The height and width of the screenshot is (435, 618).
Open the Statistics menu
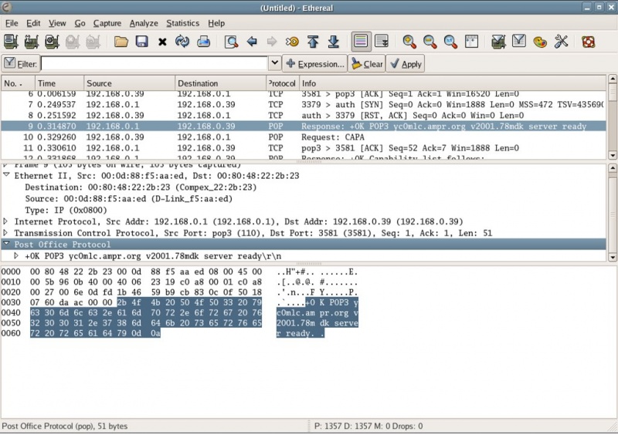click(182, 23)
